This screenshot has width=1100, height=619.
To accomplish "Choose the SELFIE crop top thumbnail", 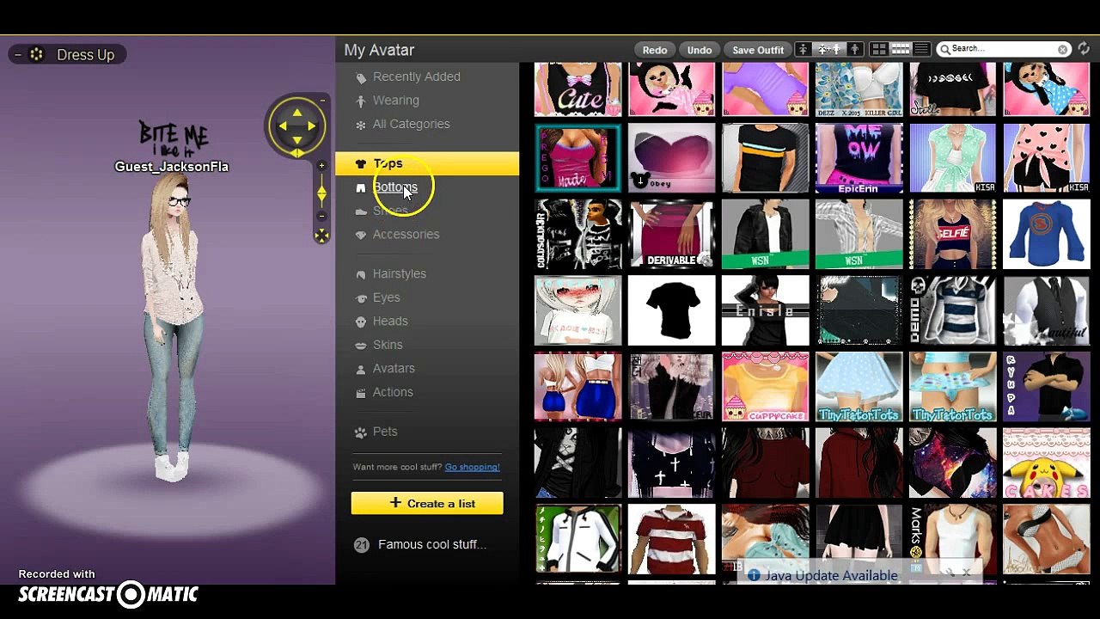I will coord(952,234).
